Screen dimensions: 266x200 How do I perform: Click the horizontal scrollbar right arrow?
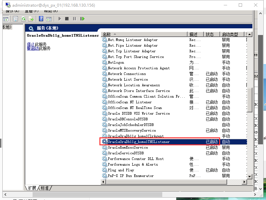[x=244, y=182]
